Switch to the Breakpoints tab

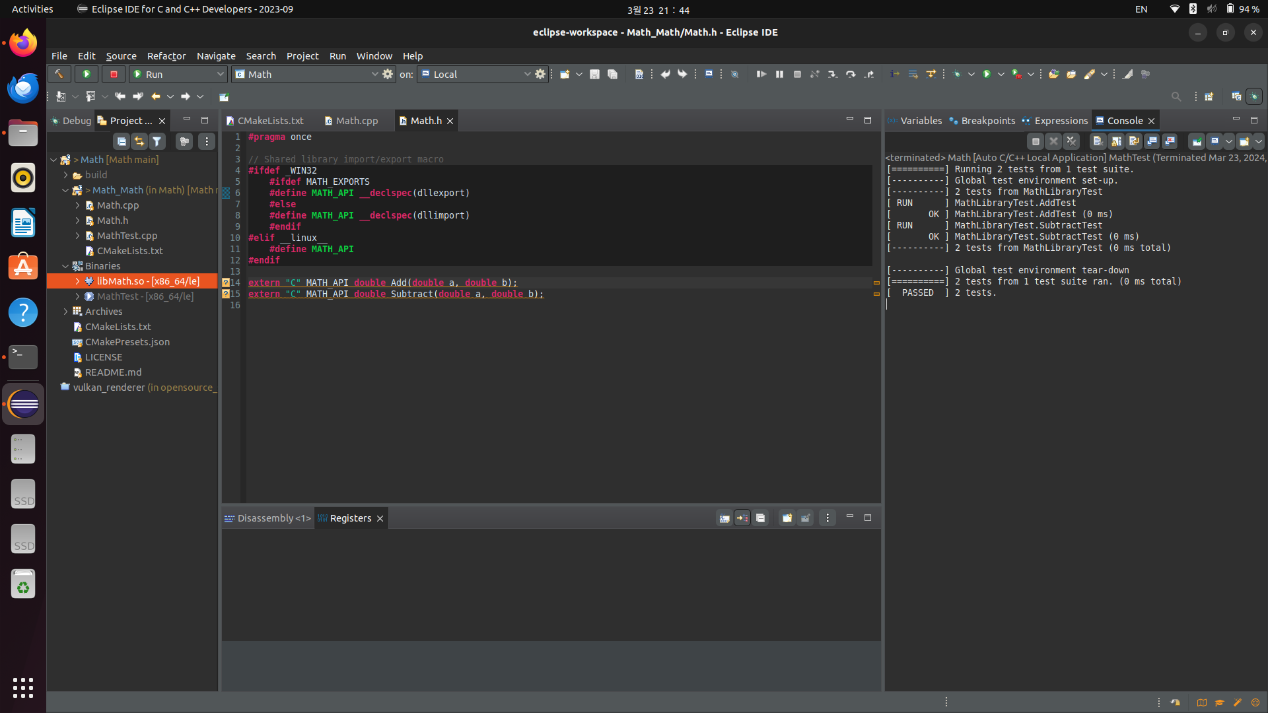point(982,121)
